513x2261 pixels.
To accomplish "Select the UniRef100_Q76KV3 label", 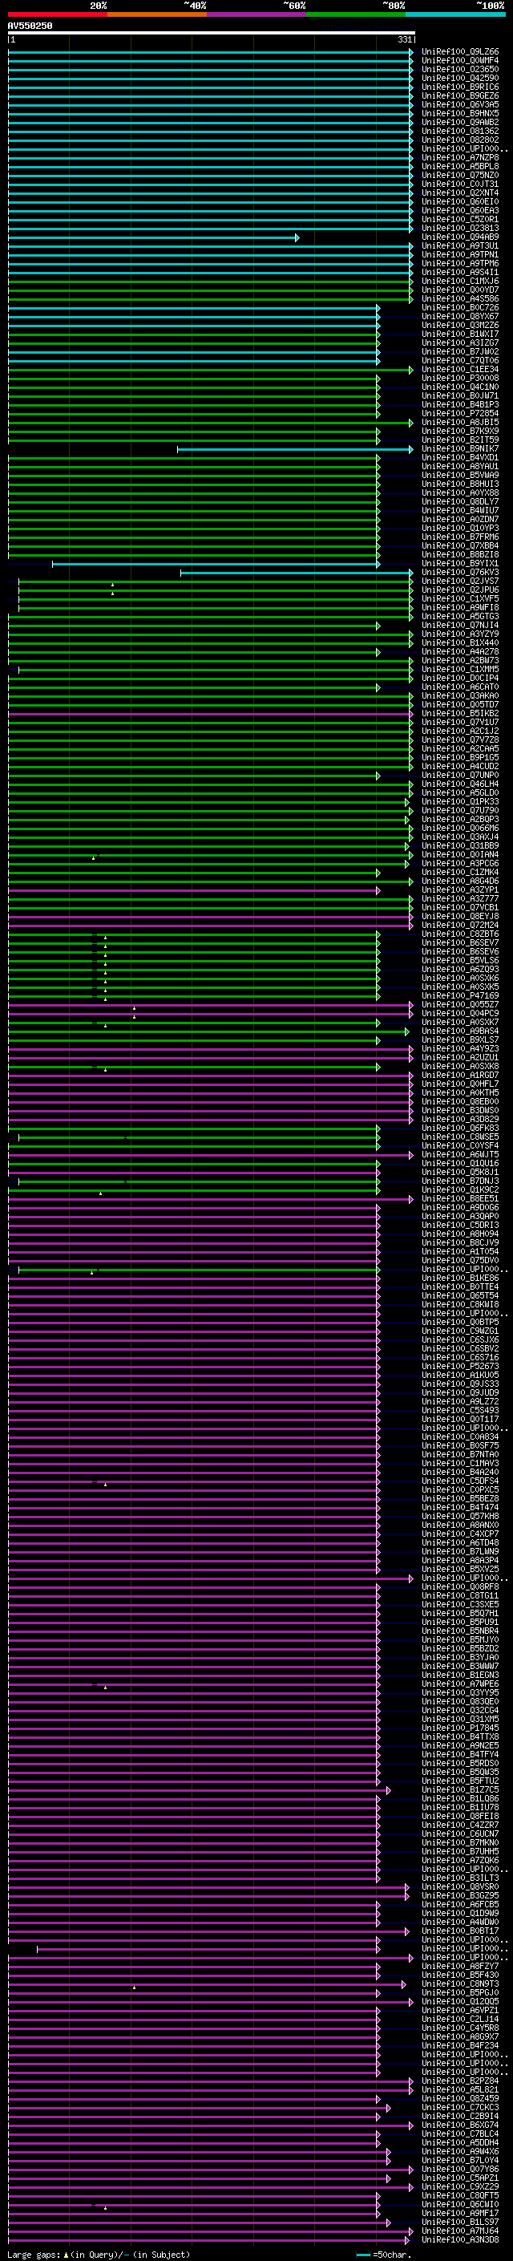I will [x=460, y=573].
